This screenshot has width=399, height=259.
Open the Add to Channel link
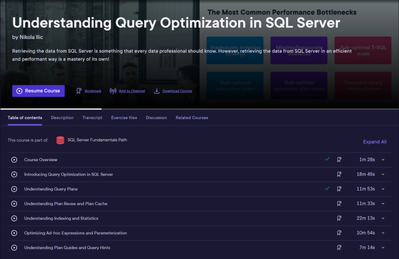click(132, 91)
